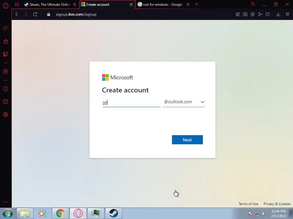Click the Microsoft logo
The image size is (293, 219).
[x=118, y=78]
